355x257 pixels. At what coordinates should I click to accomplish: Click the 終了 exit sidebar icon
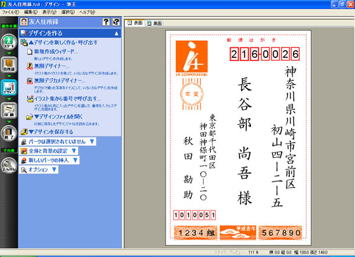coord(9,134)
